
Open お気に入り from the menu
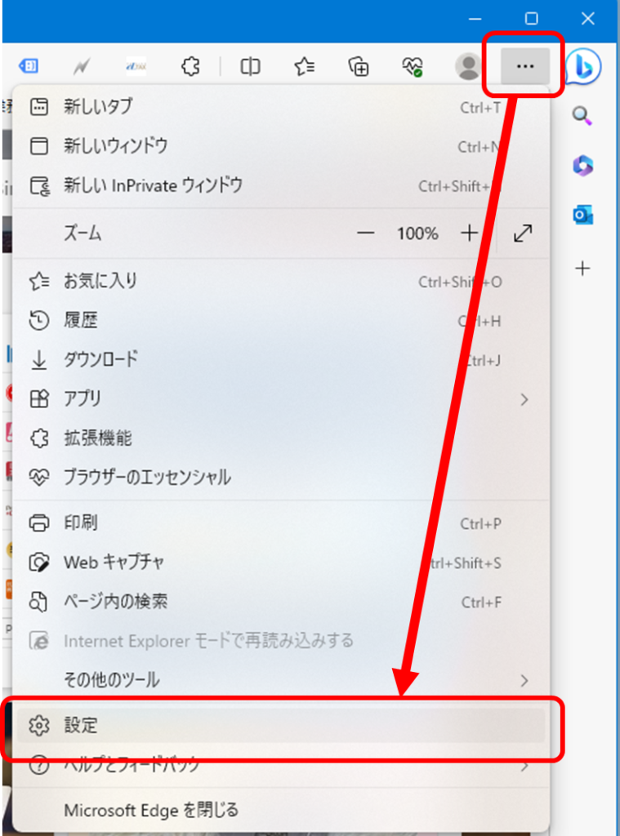point(281,281)
